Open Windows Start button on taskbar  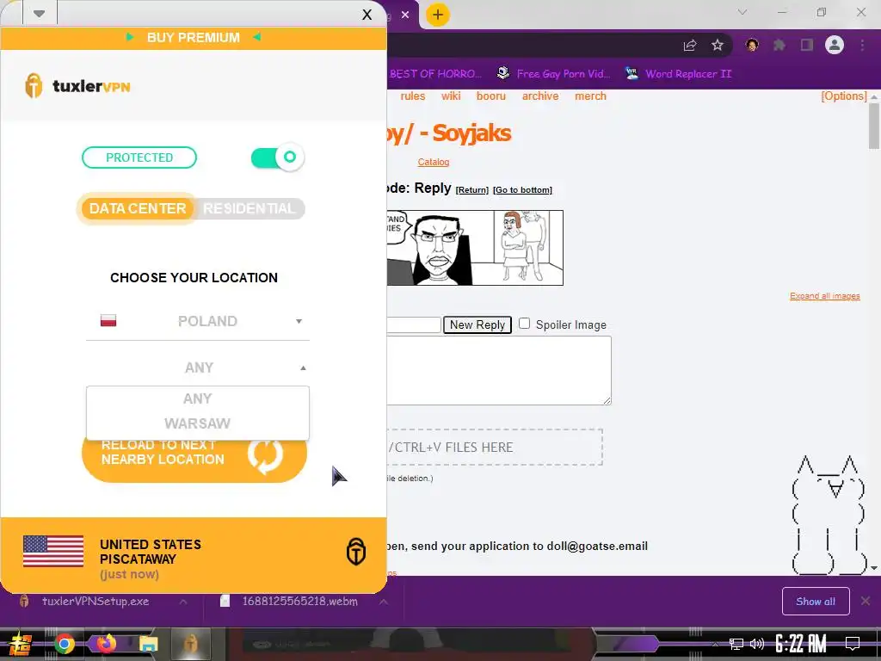[x=22, y=644]
